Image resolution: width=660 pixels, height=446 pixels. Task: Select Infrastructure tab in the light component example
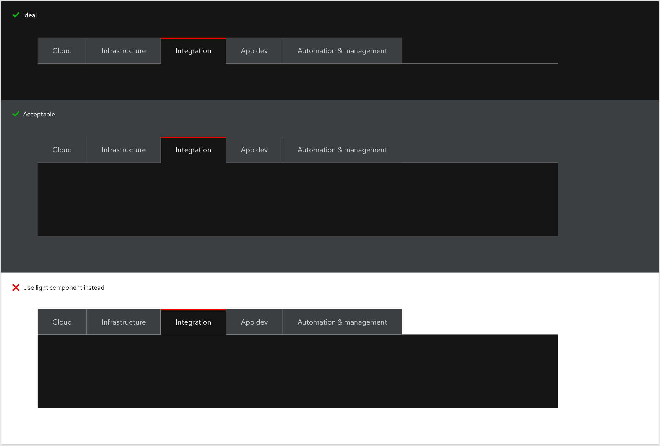tap(124, 322)
